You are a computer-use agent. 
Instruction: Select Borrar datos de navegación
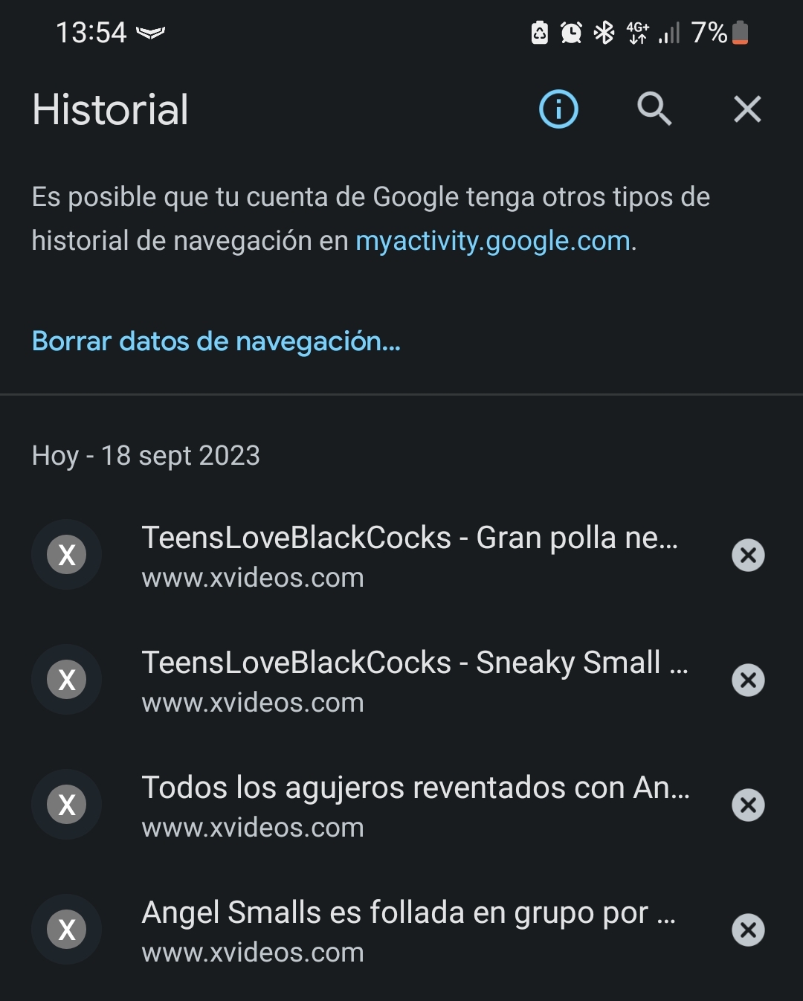click(216, 341)
